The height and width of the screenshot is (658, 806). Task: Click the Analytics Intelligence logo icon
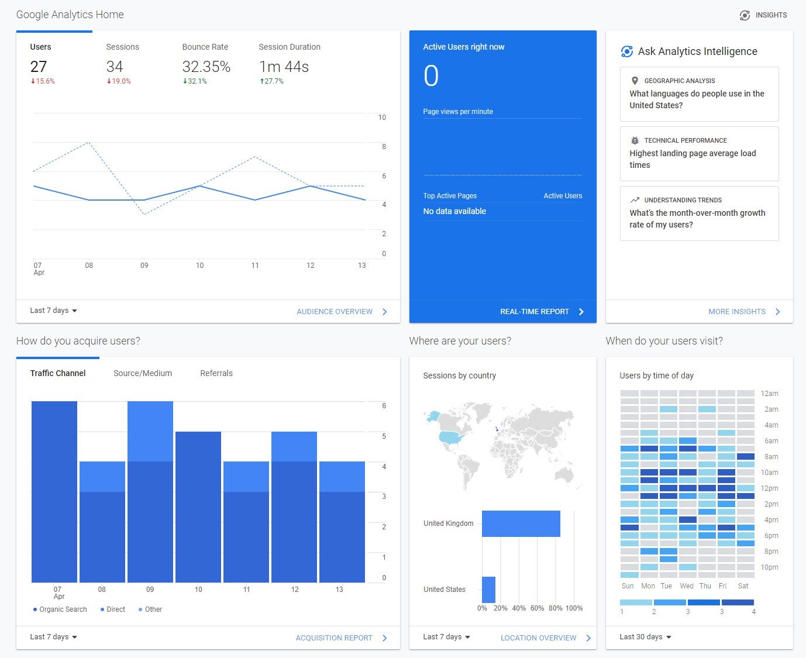coord(626,51)
